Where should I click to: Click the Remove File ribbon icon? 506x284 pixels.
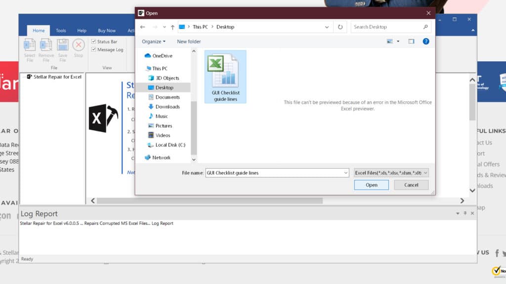(46, 50)
